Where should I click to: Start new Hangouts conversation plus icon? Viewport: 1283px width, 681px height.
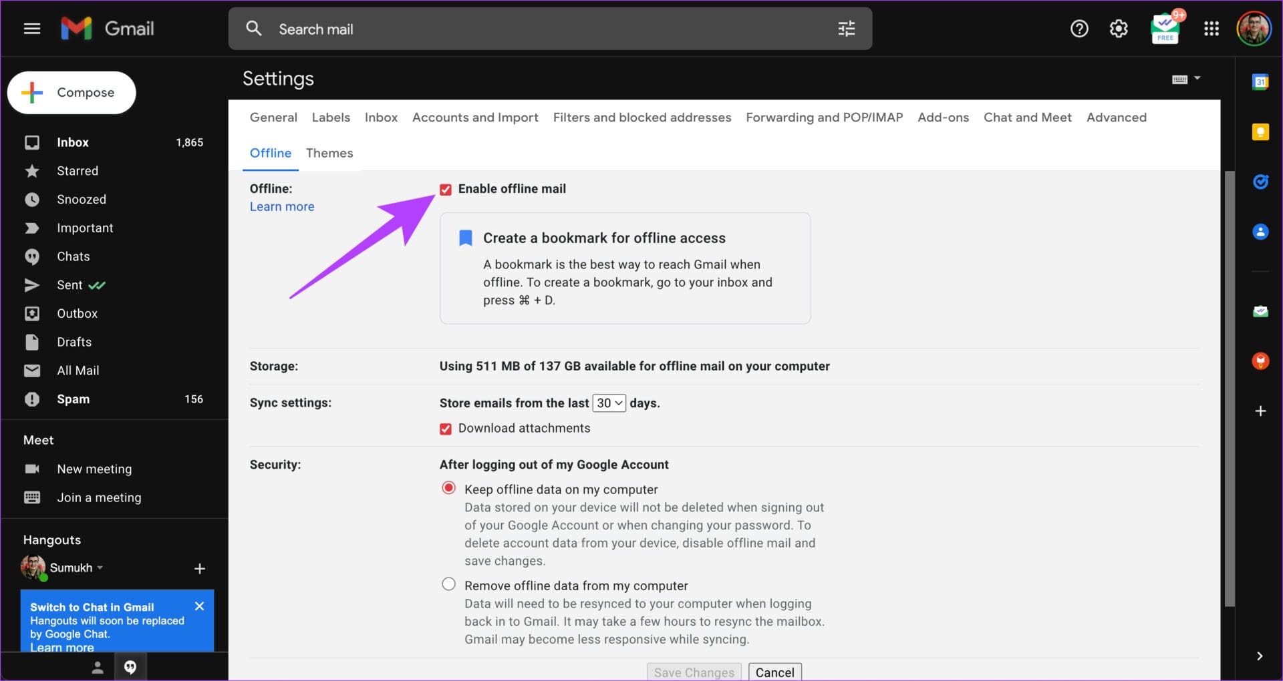coord(199,569)
